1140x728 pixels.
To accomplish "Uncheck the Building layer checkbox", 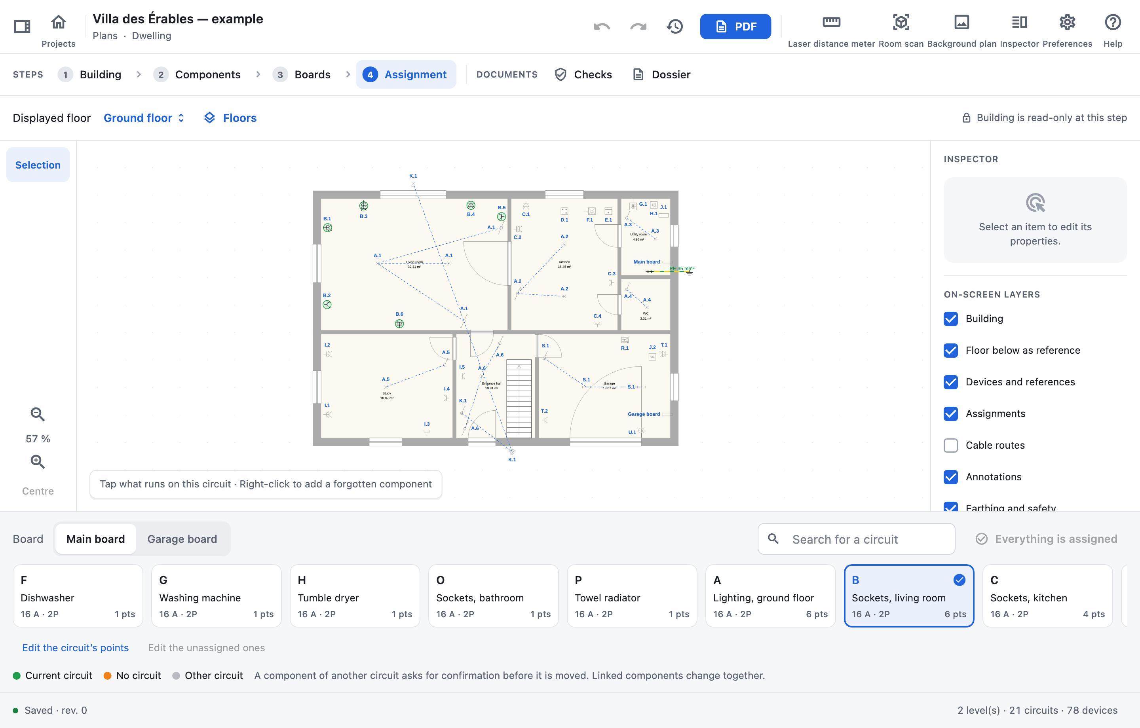I will click(950, 318).
